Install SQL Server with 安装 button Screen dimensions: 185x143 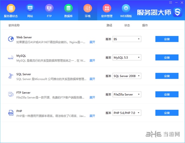[167, 76]
